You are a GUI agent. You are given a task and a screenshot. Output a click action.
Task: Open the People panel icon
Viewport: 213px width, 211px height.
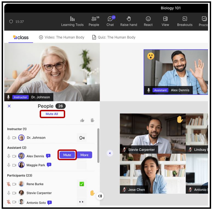click(94, 21)
